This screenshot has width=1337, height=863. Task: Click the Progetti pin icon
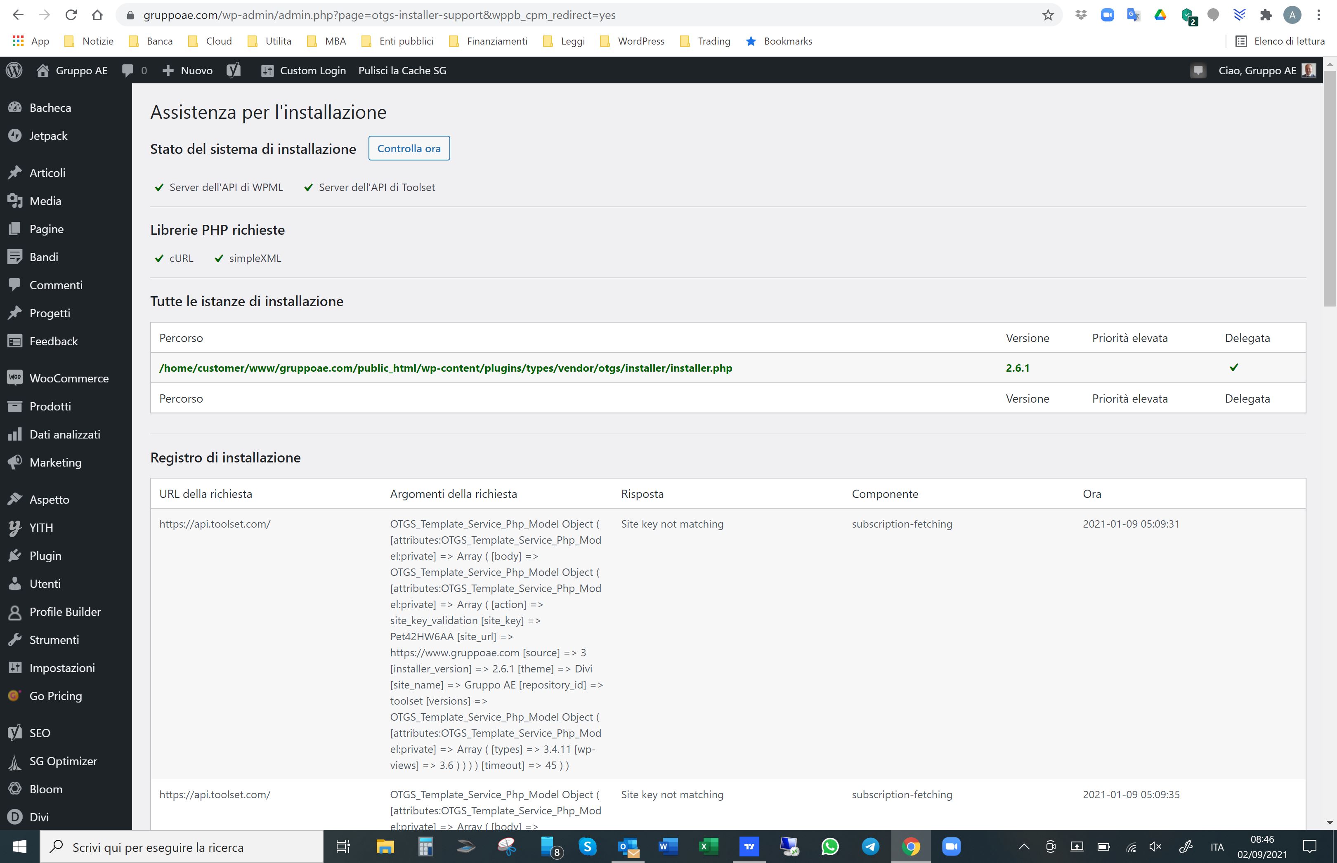pos(15,313)
